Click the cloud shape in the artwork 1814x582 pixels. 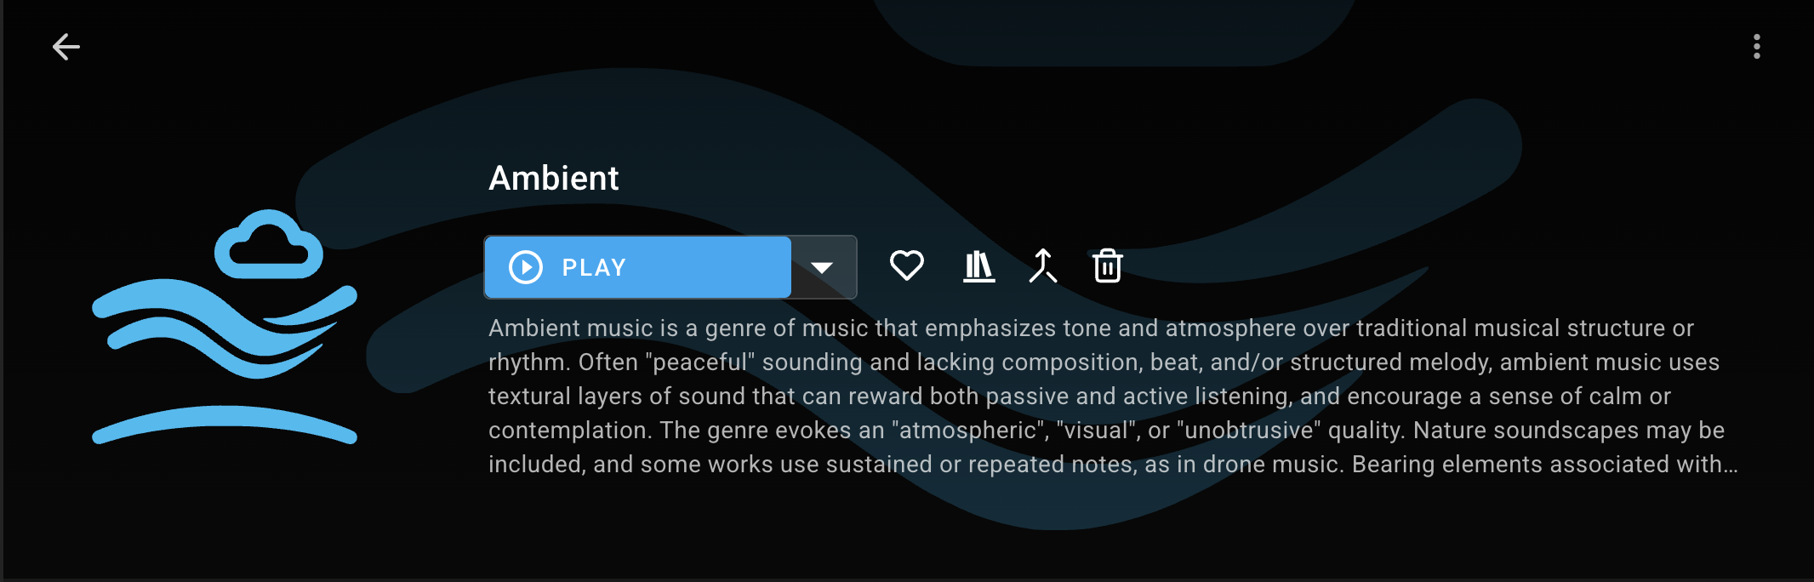pyautogui.click(x=269, y=245)
